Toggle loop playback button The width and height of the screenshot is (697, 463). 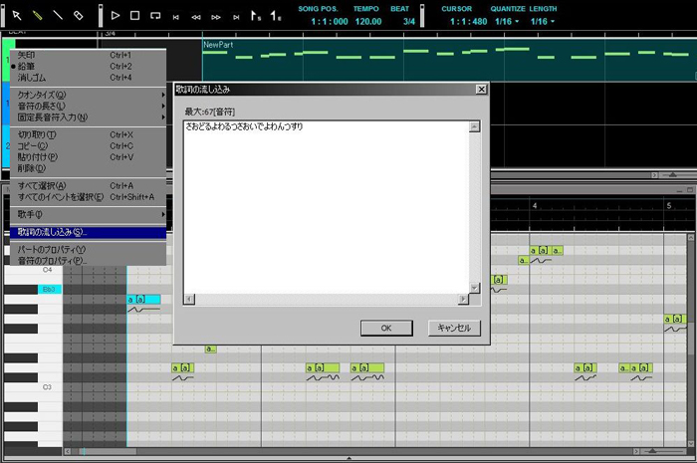point(155,15)
